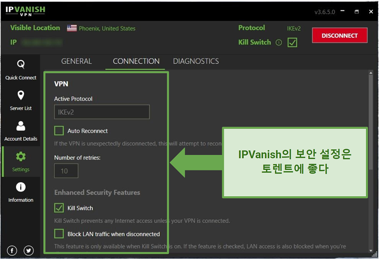Open IPVanish Twitter page icon
The width and height of the screenshot is (380, 260).
pos(29,251)
